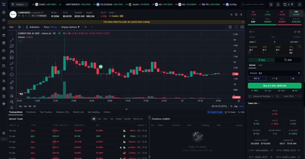Undo the last chart action
Viewport: 305px width, 159px height.
(86, 27)
